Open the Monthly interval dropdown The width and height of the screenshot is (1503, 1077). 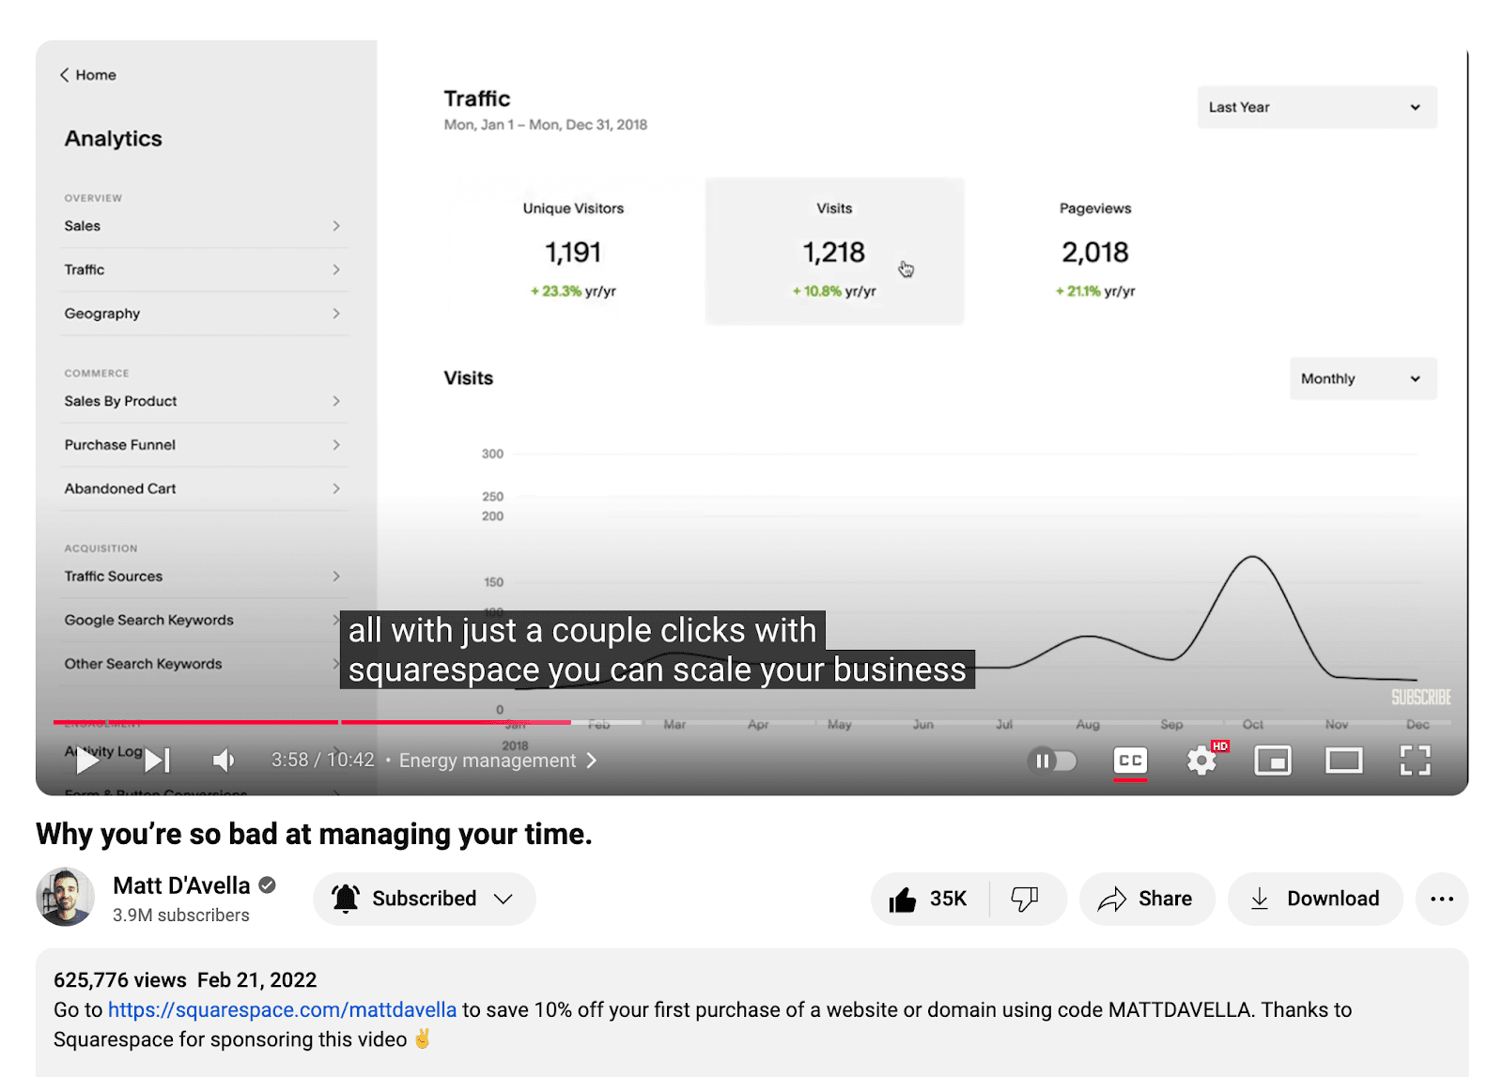[1362, 378]
